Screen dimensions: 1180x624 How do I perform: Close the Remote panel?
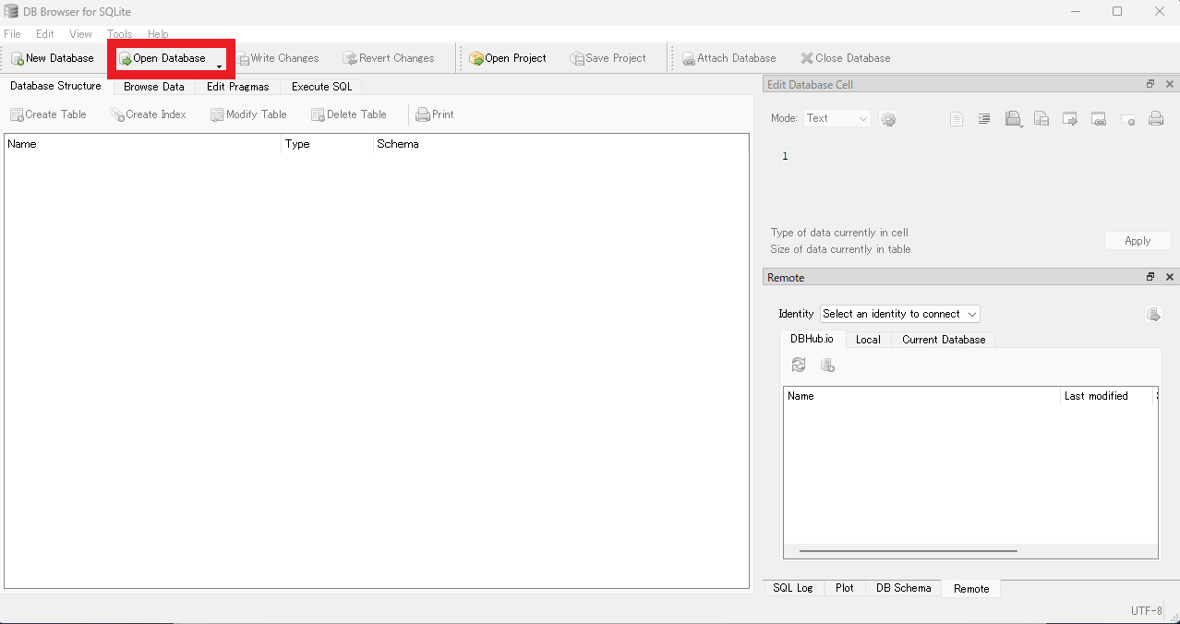(x=1170, y=277)
